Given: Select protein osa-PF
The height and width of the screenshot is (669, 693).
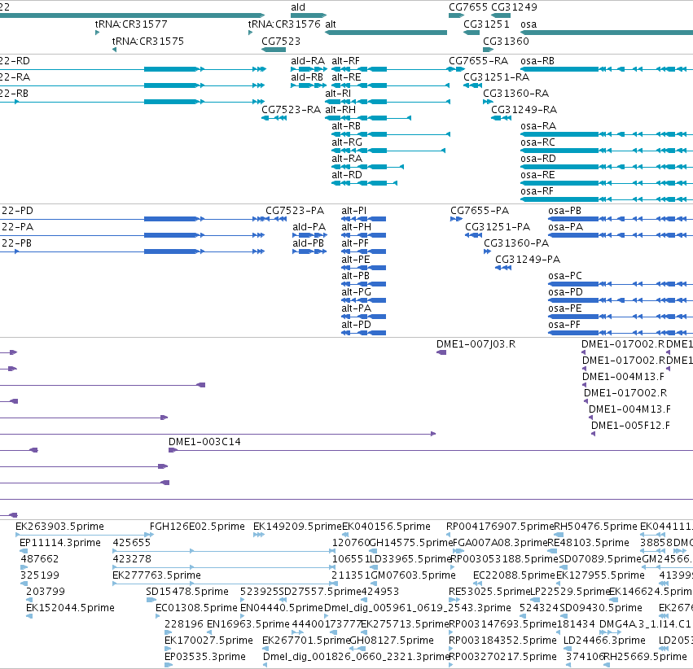Looking at the screenshot, I should click(564, 325).
